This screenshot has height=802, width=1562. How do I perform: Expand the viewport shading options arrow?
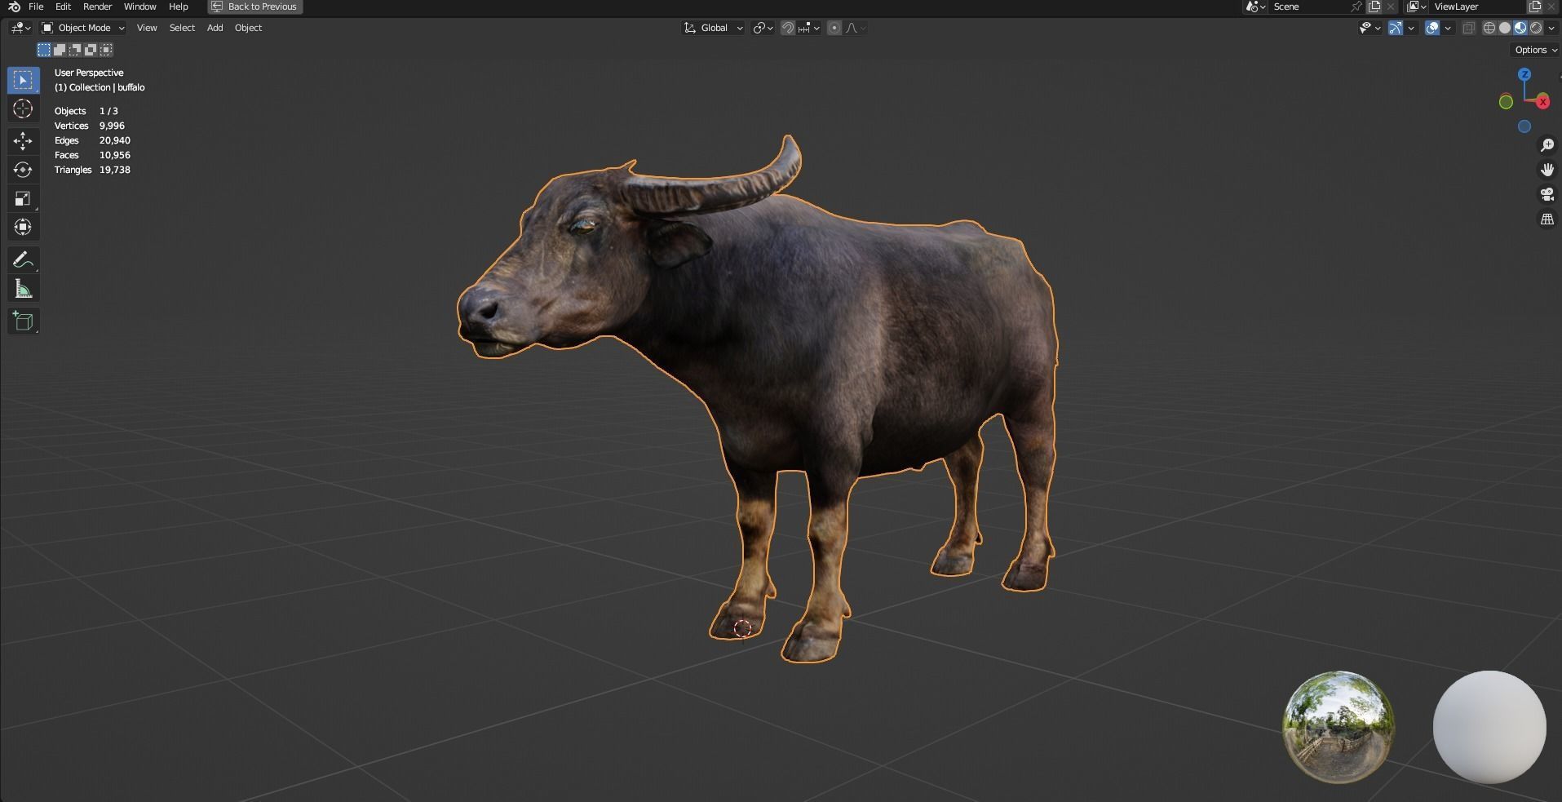[x=1551, y=28]
